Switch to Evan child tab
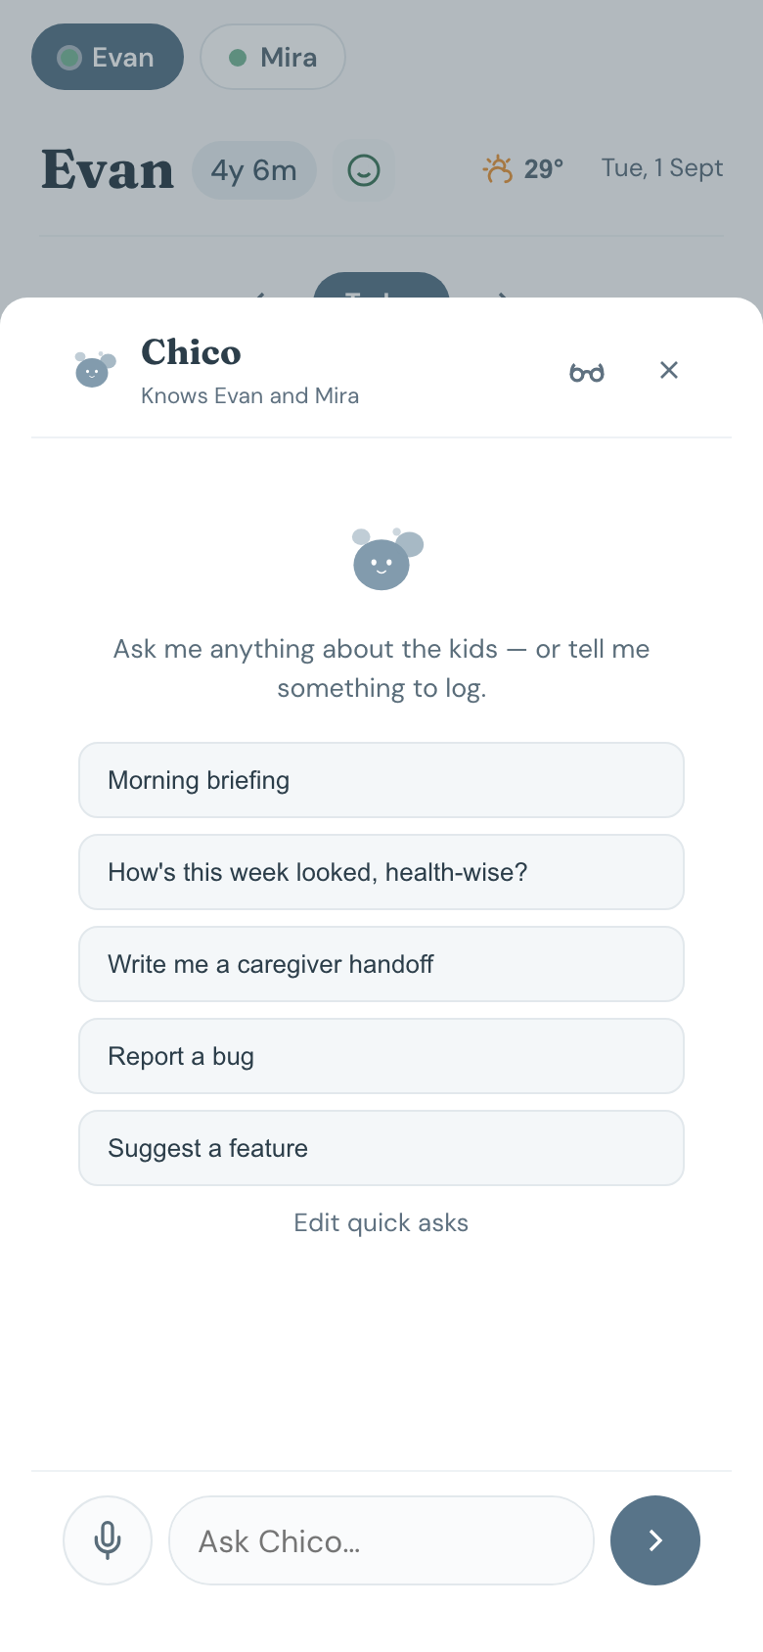 point(108,57)
